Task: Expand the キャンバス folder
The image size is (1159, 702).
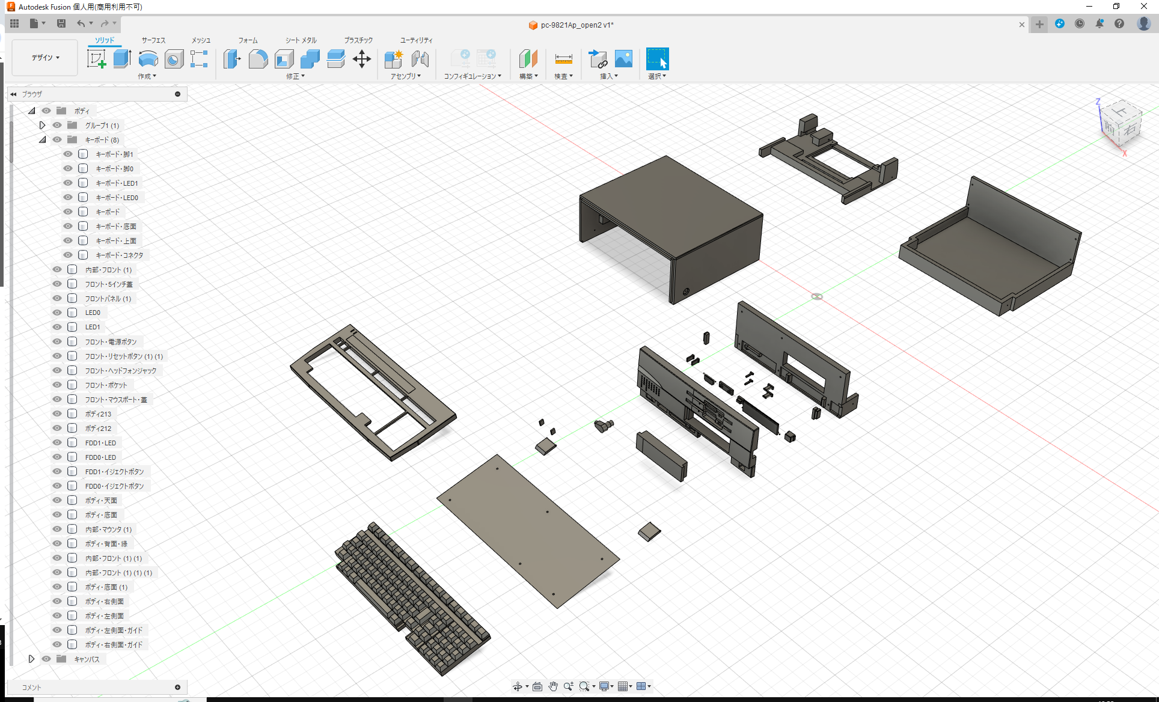Action: click(32, 658)
